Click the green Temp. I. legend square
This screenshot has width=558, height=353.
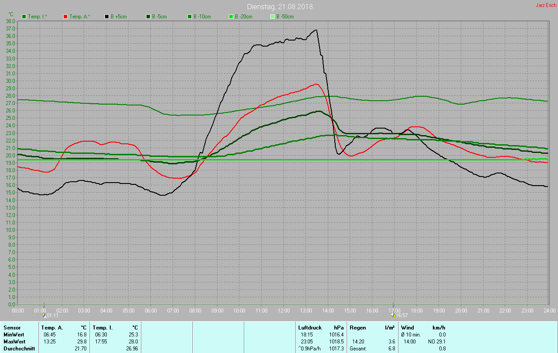tap(24, 17)
